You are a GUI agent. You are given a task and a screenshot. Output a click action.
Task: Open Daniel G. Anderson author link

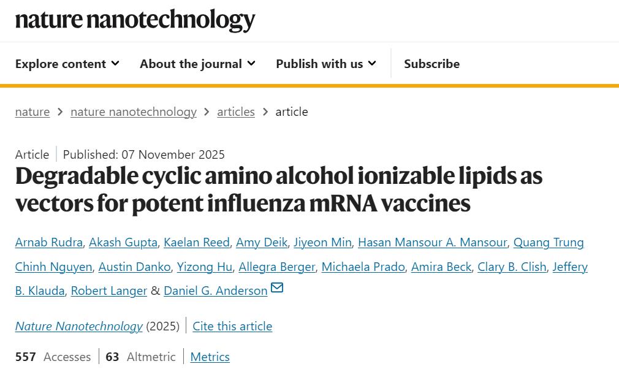pos(215,291)
